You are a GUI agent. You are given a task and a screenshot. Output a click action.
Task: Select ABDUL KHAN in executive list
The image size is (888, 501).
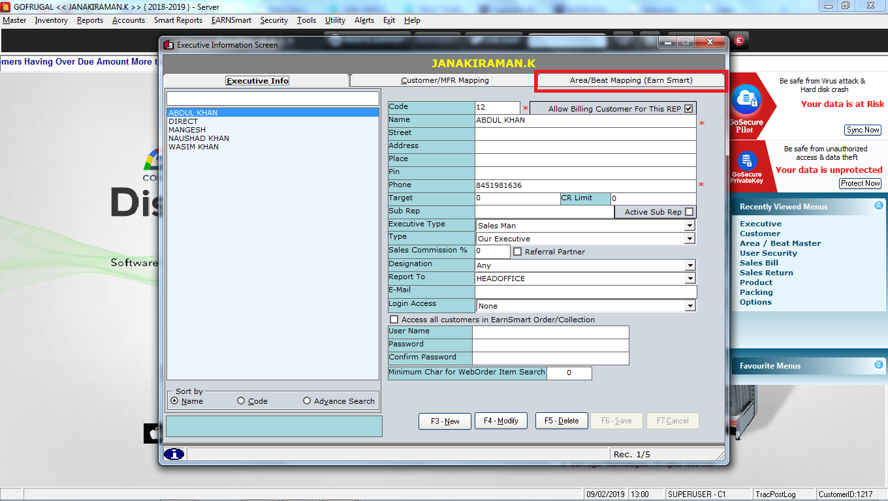point(273,113)
